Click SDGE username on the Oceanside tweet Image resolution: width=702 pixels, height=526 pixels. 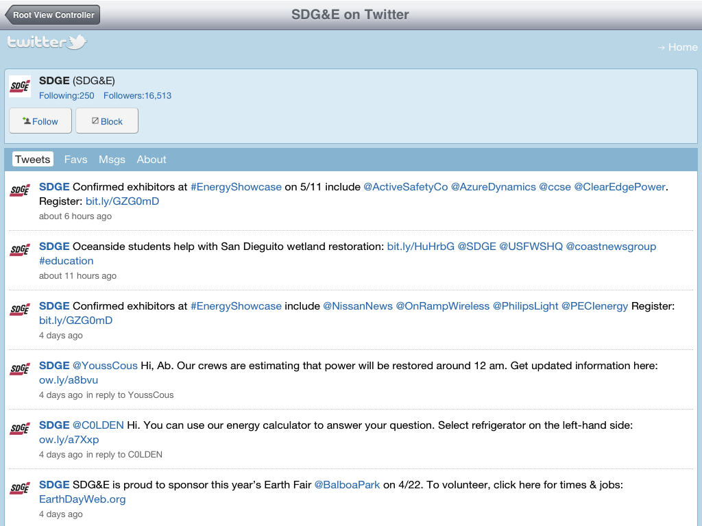54,247
